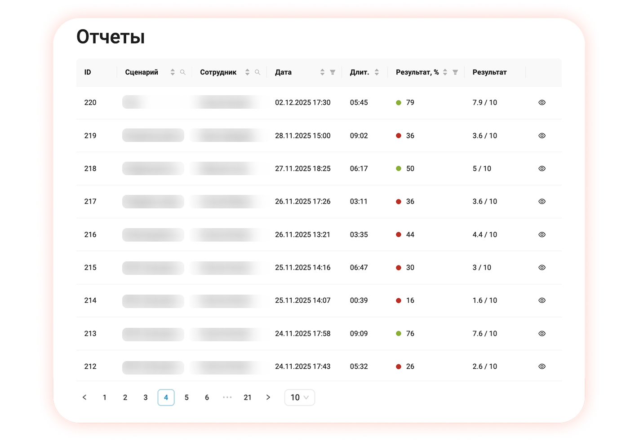This screenshot has width=639, height=441.
Task: Go to previous page with left chevron
Action: coord(84,397)
